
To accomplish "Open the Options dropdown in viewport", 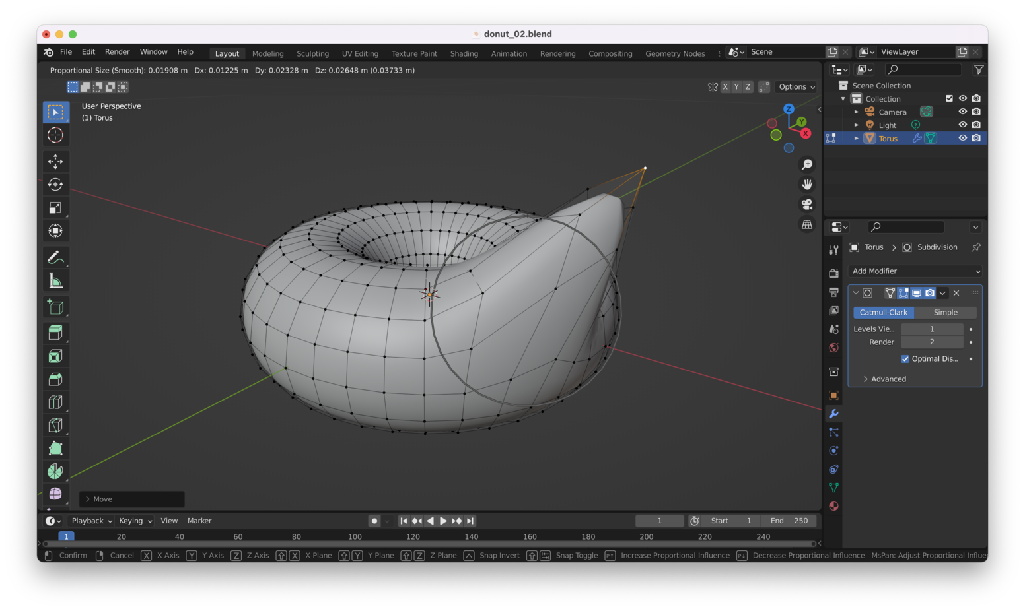I will (x=796, y=87).
